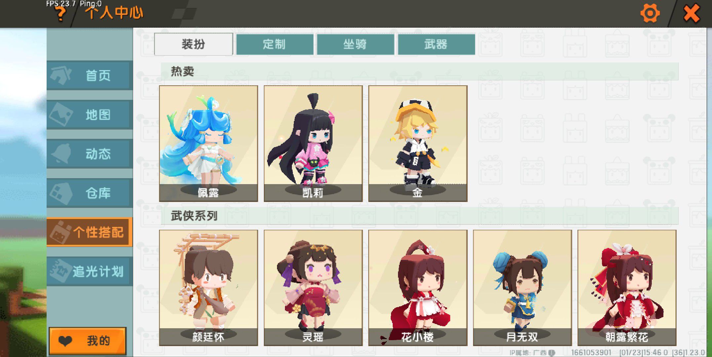The width and height of the screenshot is (712, 357).
Task: Switch to the 坐骑 tab
Action: [355, 44]
